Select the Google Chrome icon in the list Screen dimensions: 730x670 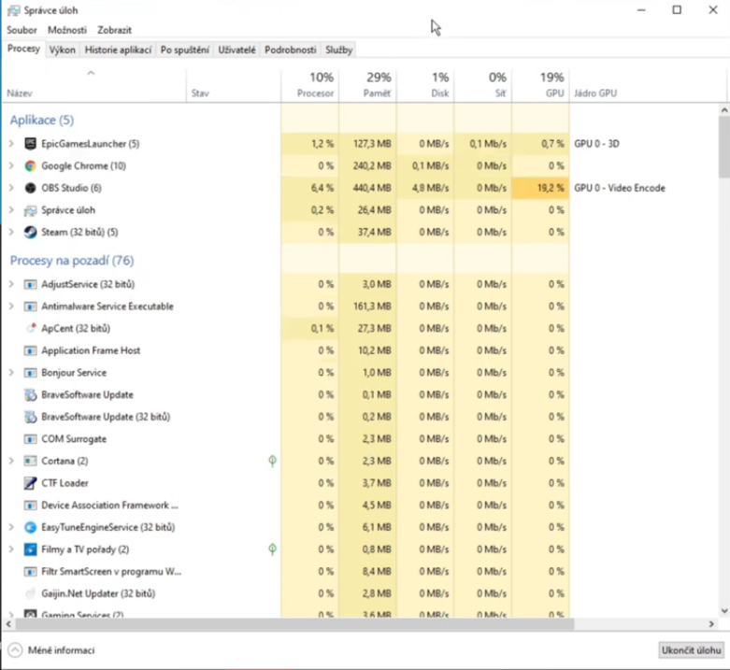point(31,166)
